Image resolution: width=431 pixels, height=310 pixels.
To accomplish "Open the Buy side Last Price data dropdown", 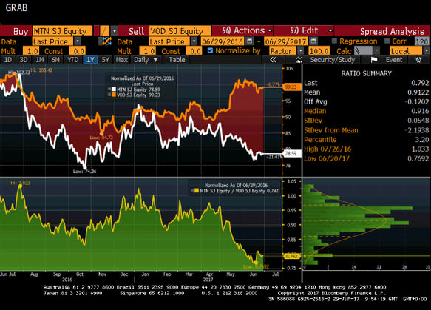I will [x=78, y=41].
